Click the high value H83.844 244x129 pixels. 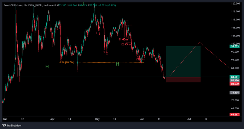tap(72, 5)
